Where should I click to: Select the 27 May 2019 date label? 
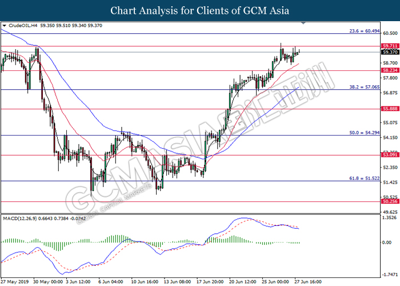point(15,282)
